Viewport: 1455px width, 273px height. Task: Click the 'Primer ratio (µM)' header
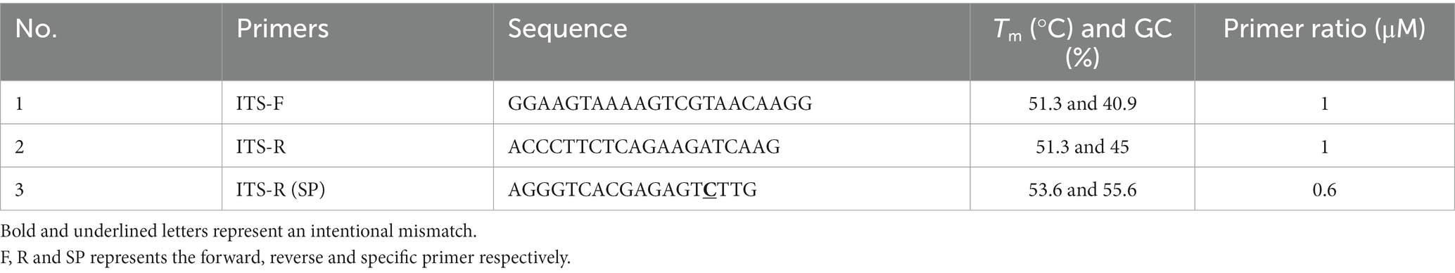[x=1324, y=29]
